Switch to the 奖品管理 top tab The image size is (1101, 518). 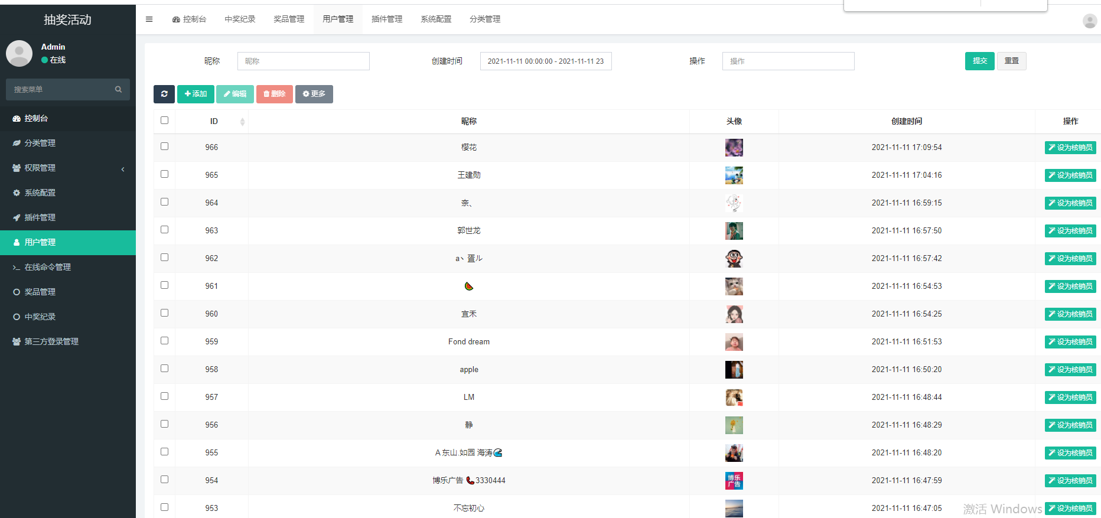[x=289, y=19]
